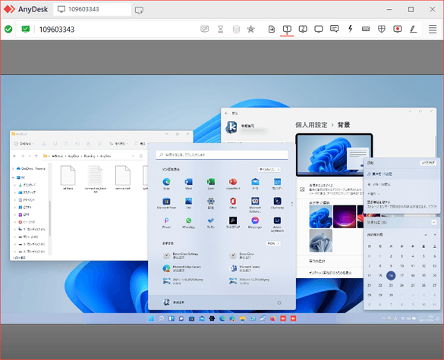Expand the Desktop folder tree node

pos(15,193)
